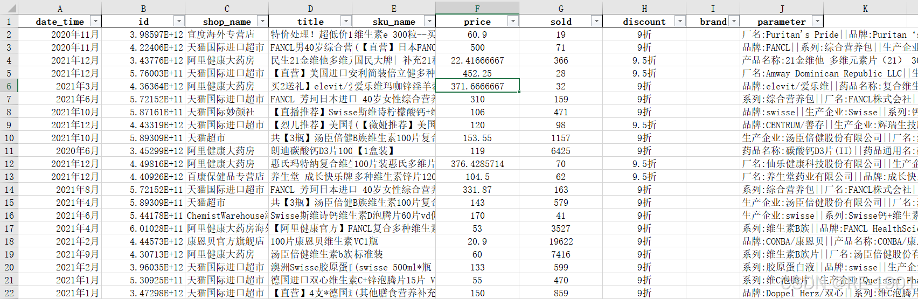Screen dimensions: 918x299
Task: Click the id cell 3.47298E+12
Action: coord(143,293)
